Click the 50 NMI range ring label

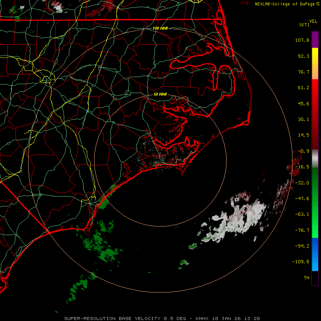(x=160, y=94)
